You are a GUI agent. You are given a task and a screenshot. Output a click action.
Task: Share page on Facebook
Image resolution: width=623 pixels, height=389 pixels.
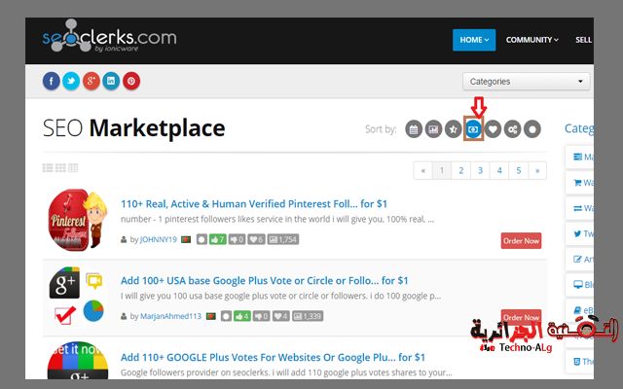click(52, 82)
